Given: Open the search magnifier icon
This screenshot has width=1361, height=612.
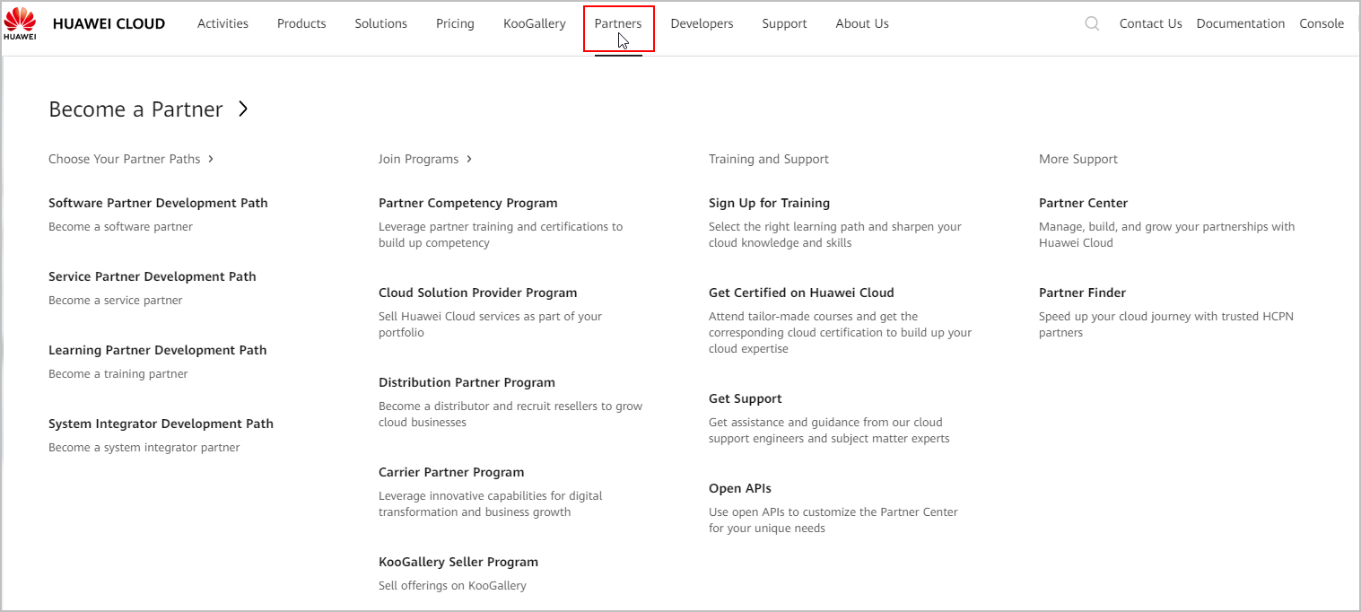Looking at the screenshot, I should click(x=1092, y=24).
